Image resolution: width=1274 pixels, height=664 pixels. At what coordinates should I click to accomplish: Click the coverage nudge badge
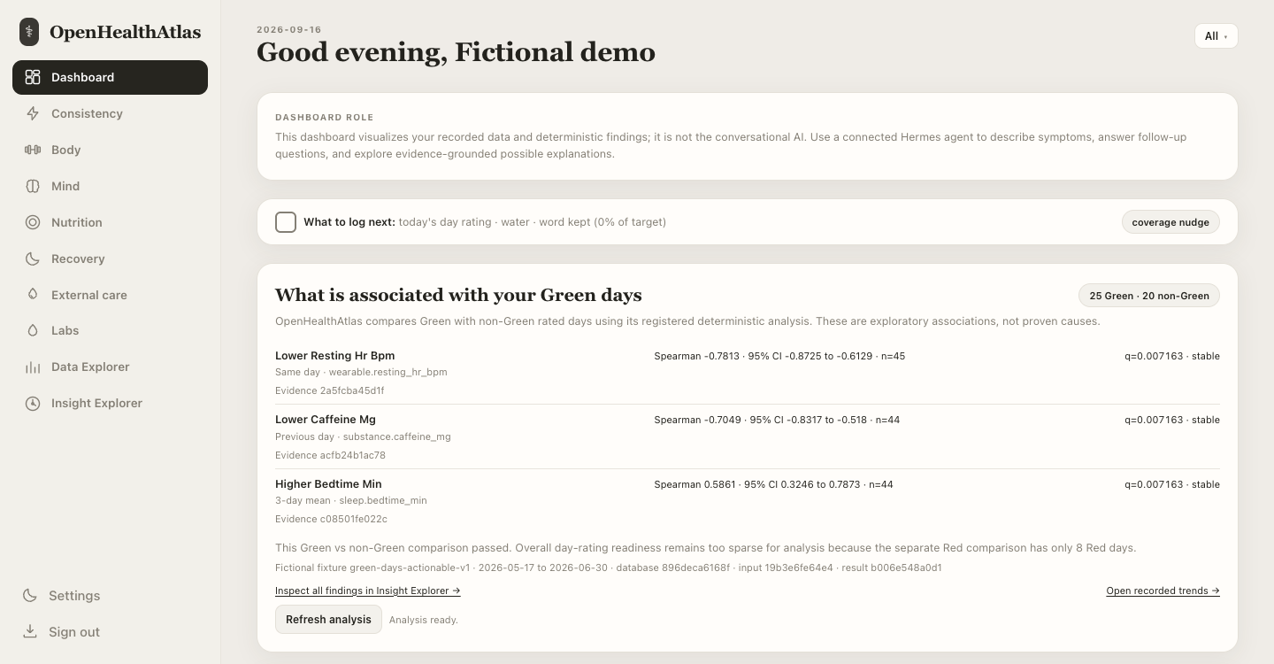point(1170,222)
